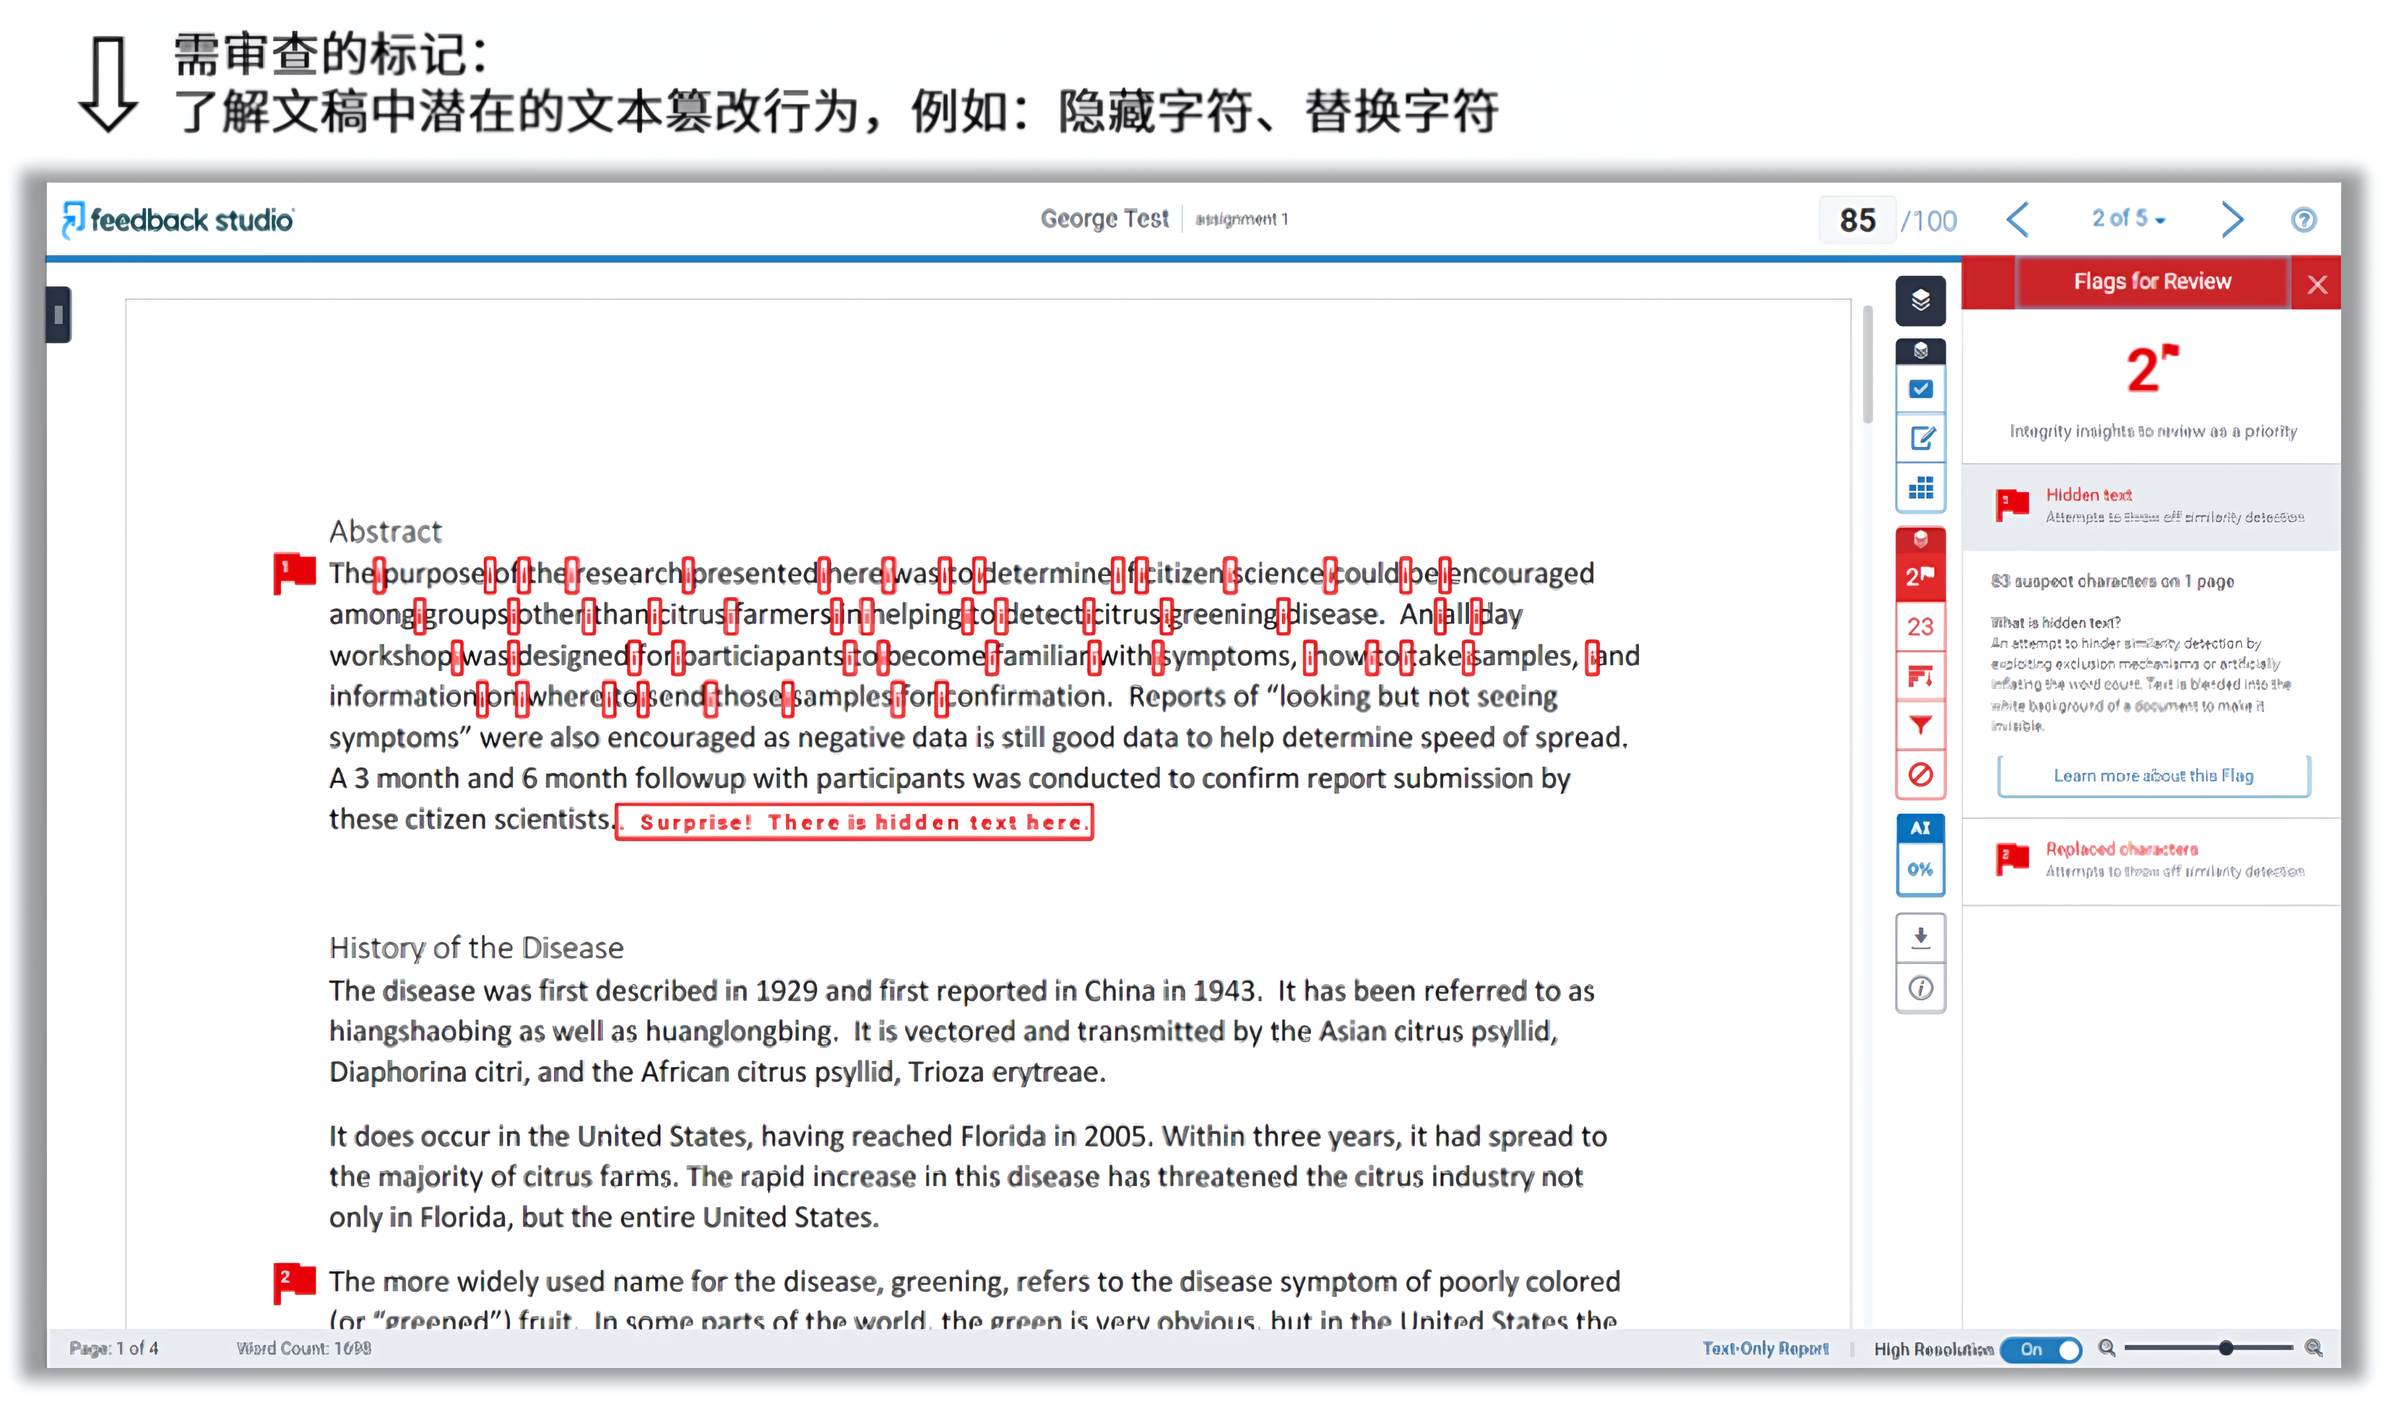Click the suspect characters on 1 page text
Viewport: 2388px width, 1407px height.
click(2112, 581)
